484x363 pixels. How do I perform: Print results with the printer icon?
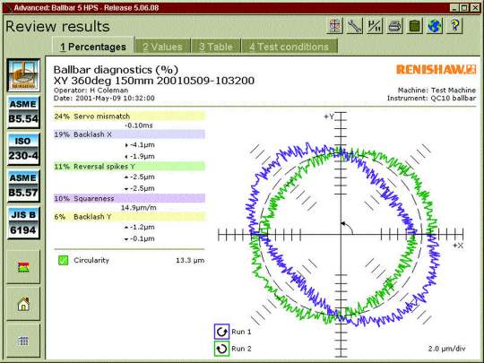pyautogui.click(x=394, y=26)
